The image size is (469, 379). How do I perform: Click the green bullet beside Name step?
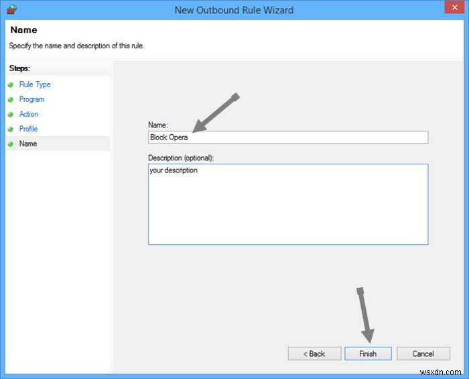[11, 144]
